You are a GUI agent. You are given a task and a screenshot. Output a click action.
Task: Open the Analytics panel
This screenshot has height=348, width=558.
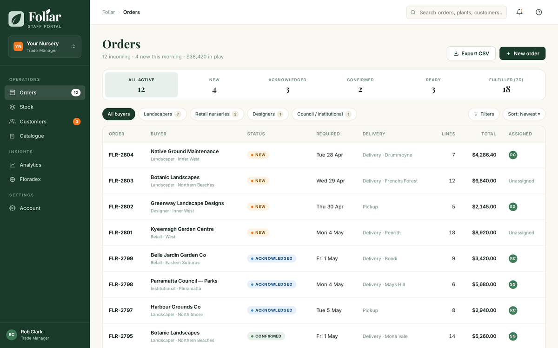13,165
